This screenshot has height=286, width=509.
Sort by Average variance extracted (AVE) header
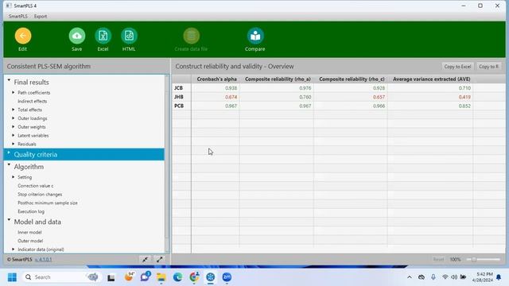(x=431, y=79)
